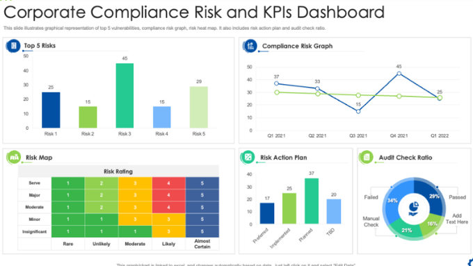The height and width of the screenshot is (266, 473).
Task: Click the slide description text under the title
Action: click(165, 28)
